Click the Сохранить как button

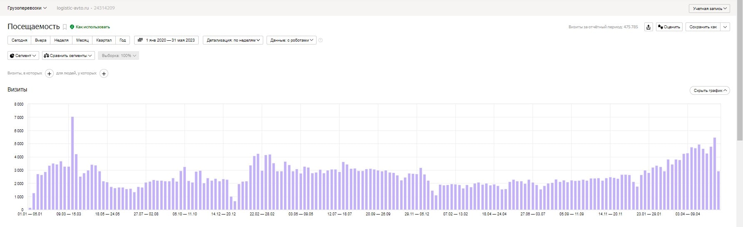703,27
